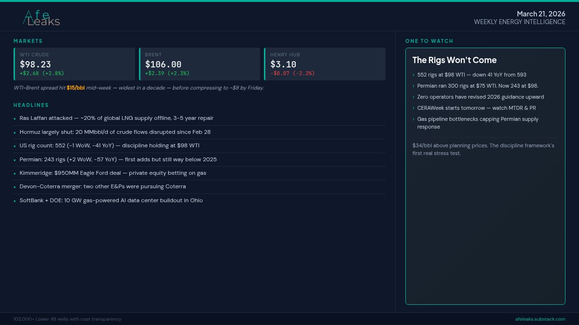Click the WTI Crude $98.23 value
579x325 pixels.
[35, 65]
